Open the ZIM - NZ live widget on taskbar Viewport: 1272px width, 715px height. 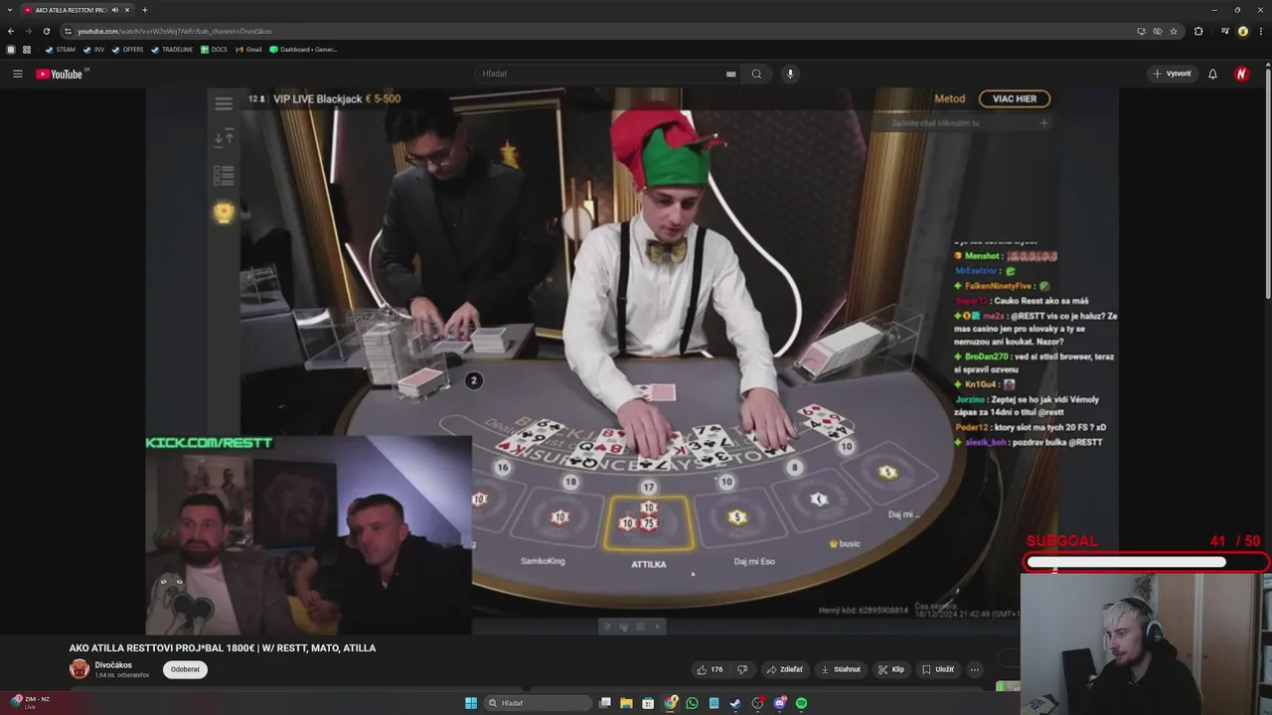28,702
